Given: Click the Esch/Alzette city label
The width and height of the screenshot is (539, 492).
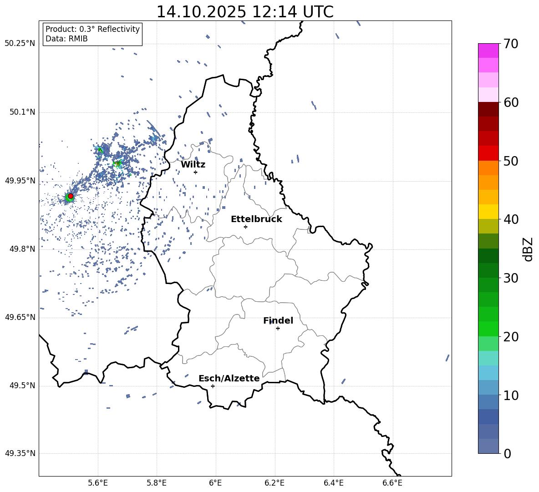Looking at the screenshot, I should 229,378.
